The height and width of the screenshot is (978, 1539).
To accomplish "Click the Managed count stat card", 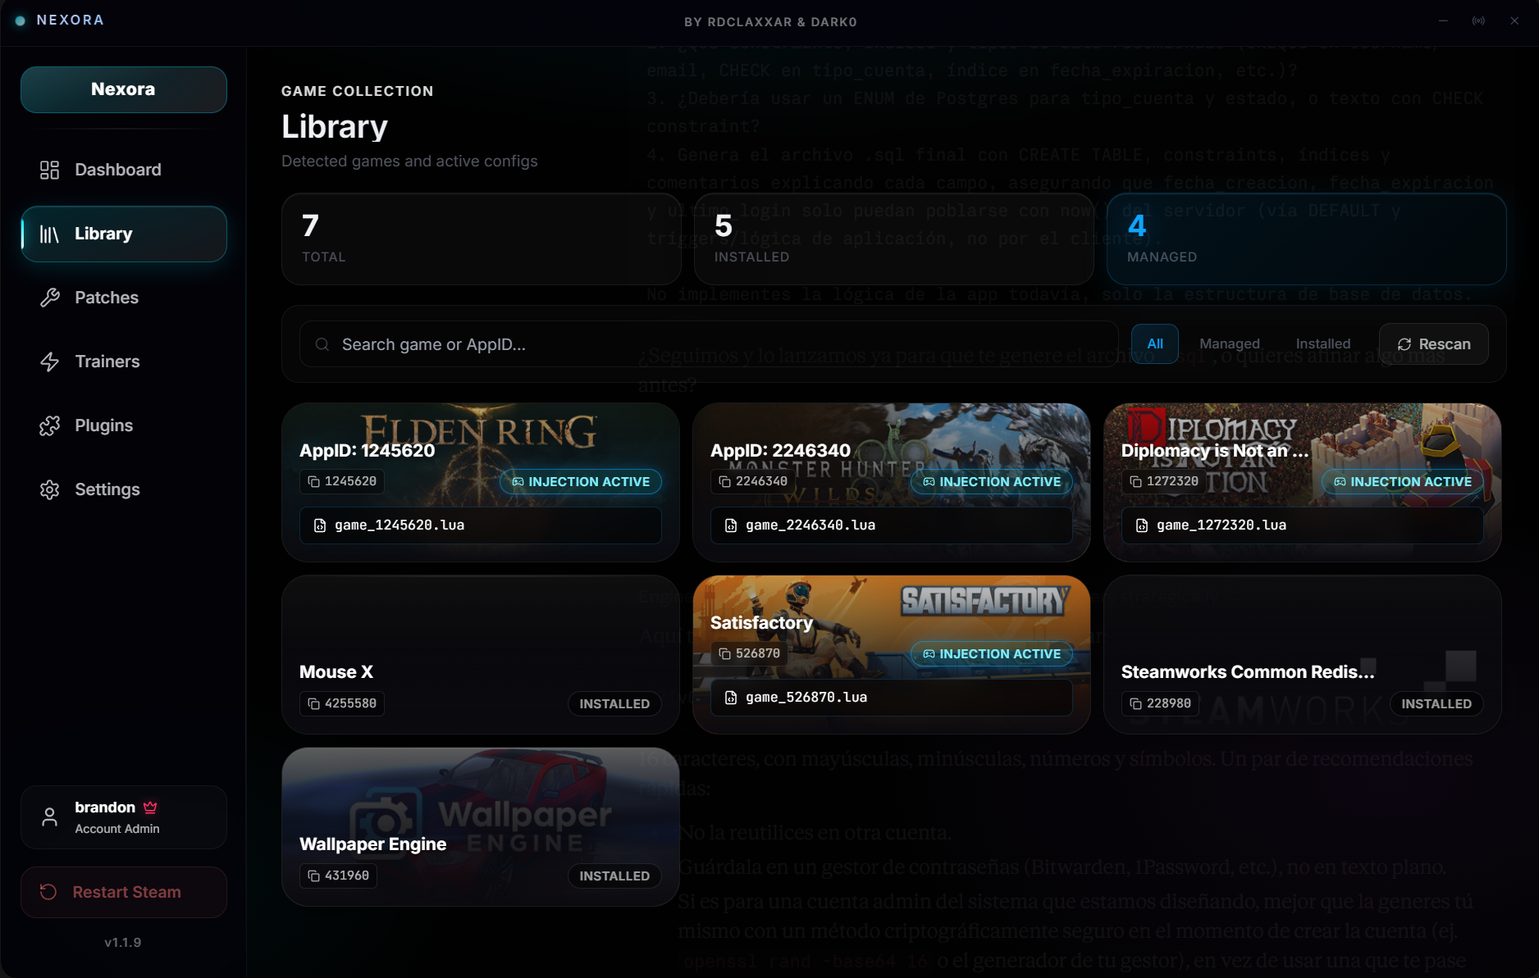I will tap(1306, 239).
